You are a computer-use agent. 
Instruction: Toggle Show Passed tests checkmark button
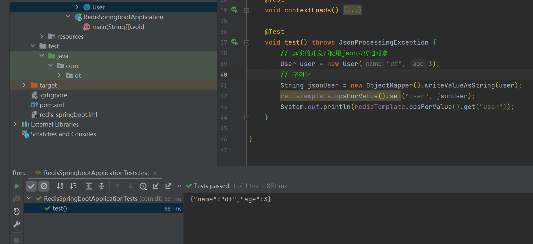(31, 186)
